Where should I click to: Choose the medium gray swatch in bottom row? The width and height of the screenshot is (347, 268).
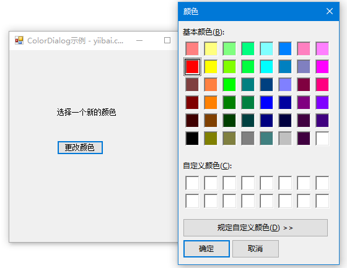[x=248, y=139]
